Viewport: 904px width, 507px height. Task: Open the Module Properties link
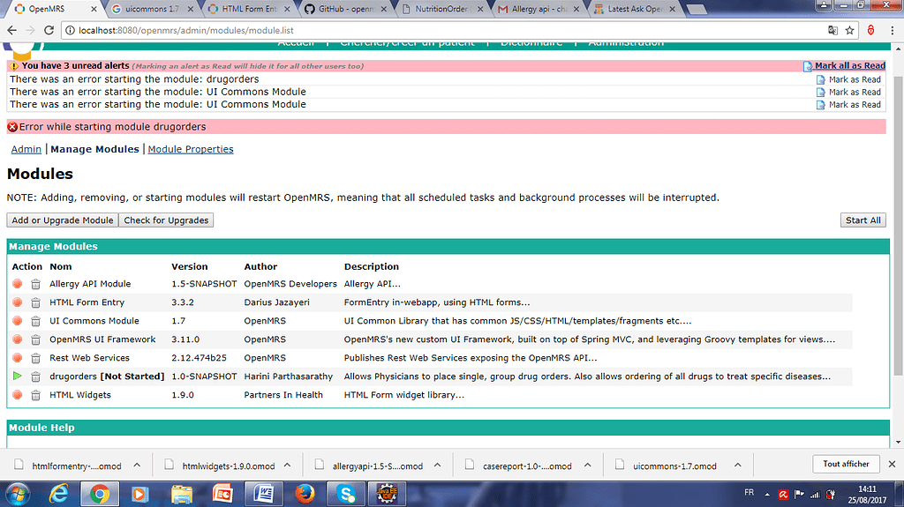coord(191,150)
